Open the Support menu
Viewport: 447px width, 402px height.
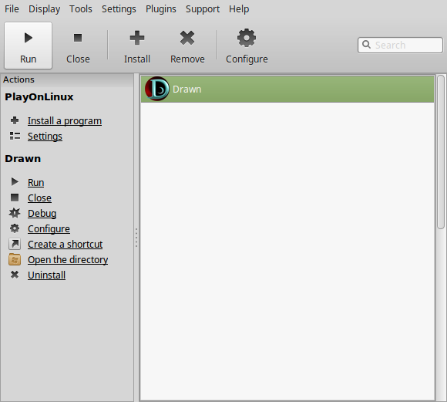tap(203, 8)
